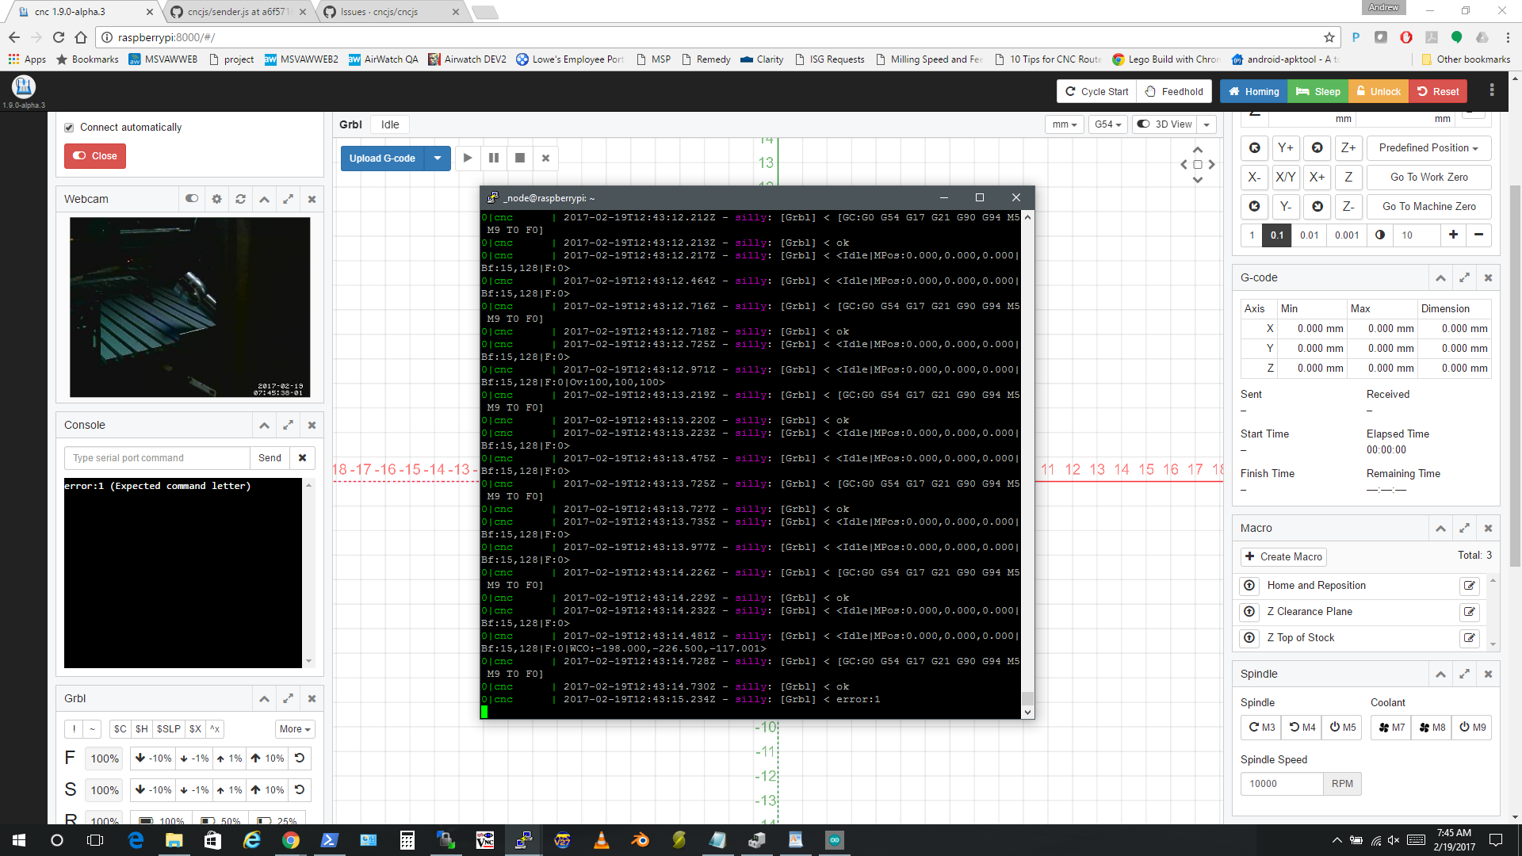1522x856 pixels.
Task: Jog Y+ axis button
Action: point(1285,148)
